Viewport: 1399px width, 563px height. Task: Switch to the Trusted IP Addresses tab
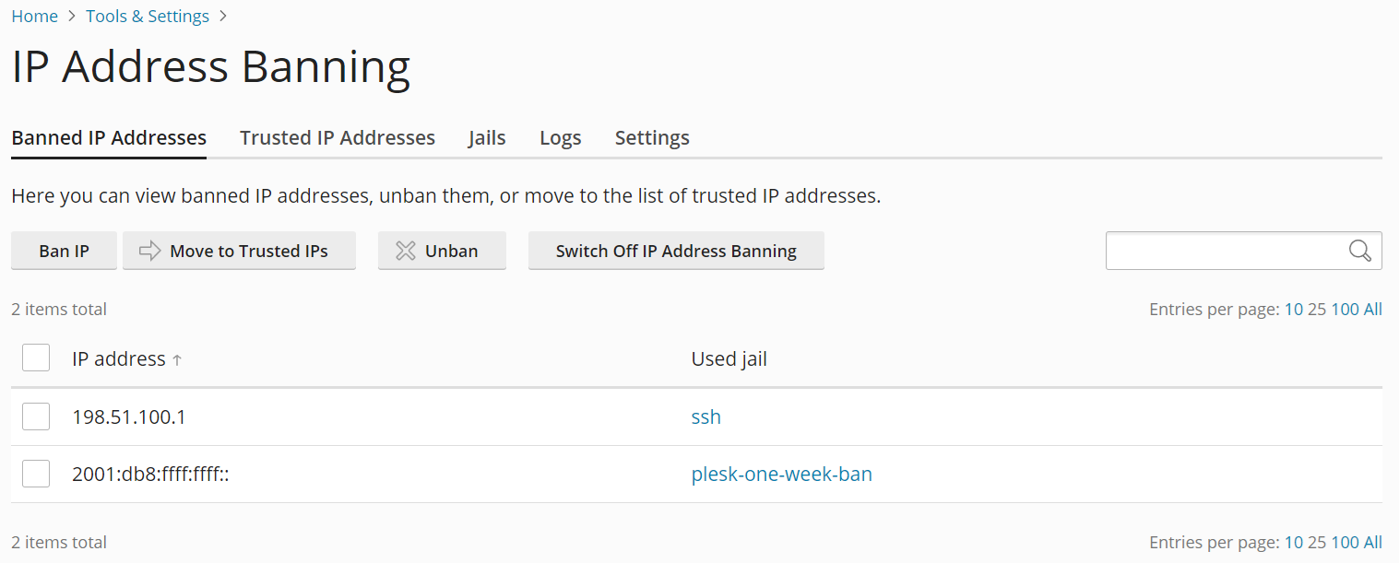pos(337,136)
